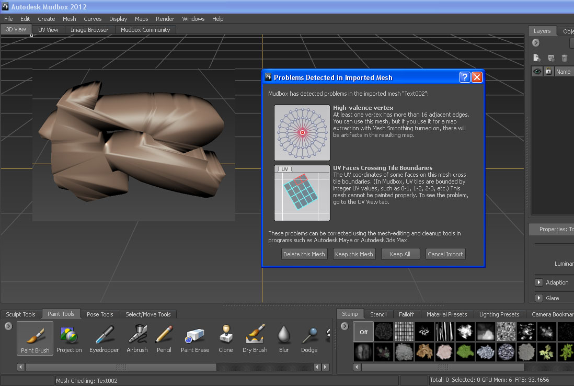Screen dimensions: 574x386
Task: Select the Airbrush tool
Action: (137, 339)
